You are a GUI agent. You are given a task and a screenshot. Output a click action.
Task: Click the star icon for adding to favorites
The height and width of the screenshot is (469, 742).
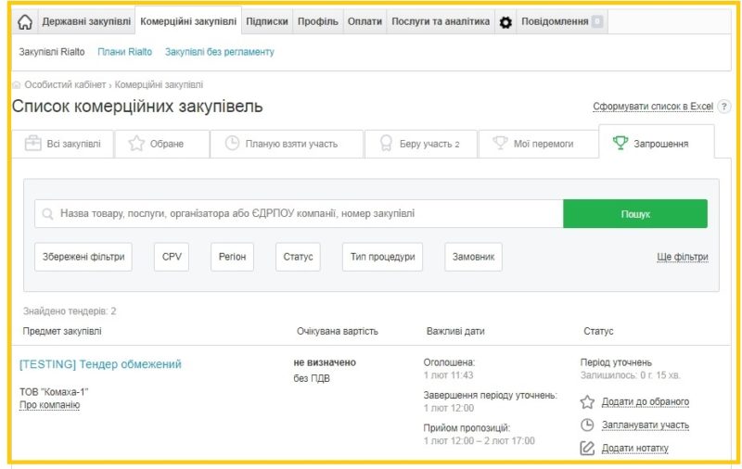tap(587, 402)
